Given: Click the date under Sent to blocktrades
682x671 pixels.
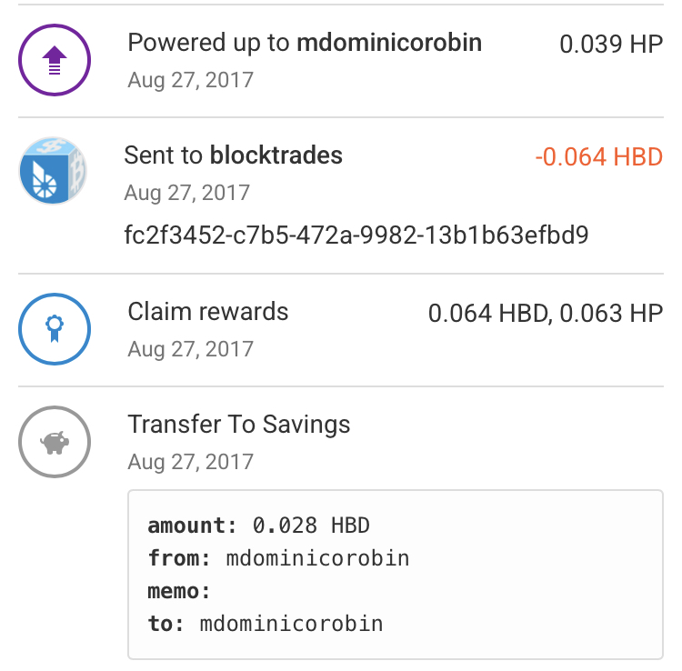Looking at the screenshot, I should point(186,193).
